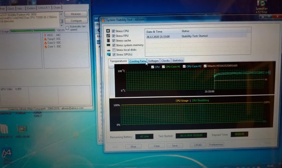Click the CPU chip icon beside Stress CPU
The image size is (282, 168).
point(108,31)
